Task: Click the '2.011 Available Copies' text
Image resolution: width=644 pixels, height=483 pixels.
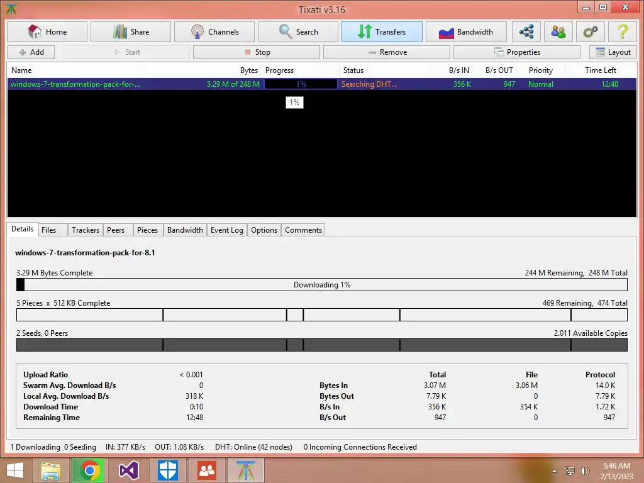Action: (591, 333)
